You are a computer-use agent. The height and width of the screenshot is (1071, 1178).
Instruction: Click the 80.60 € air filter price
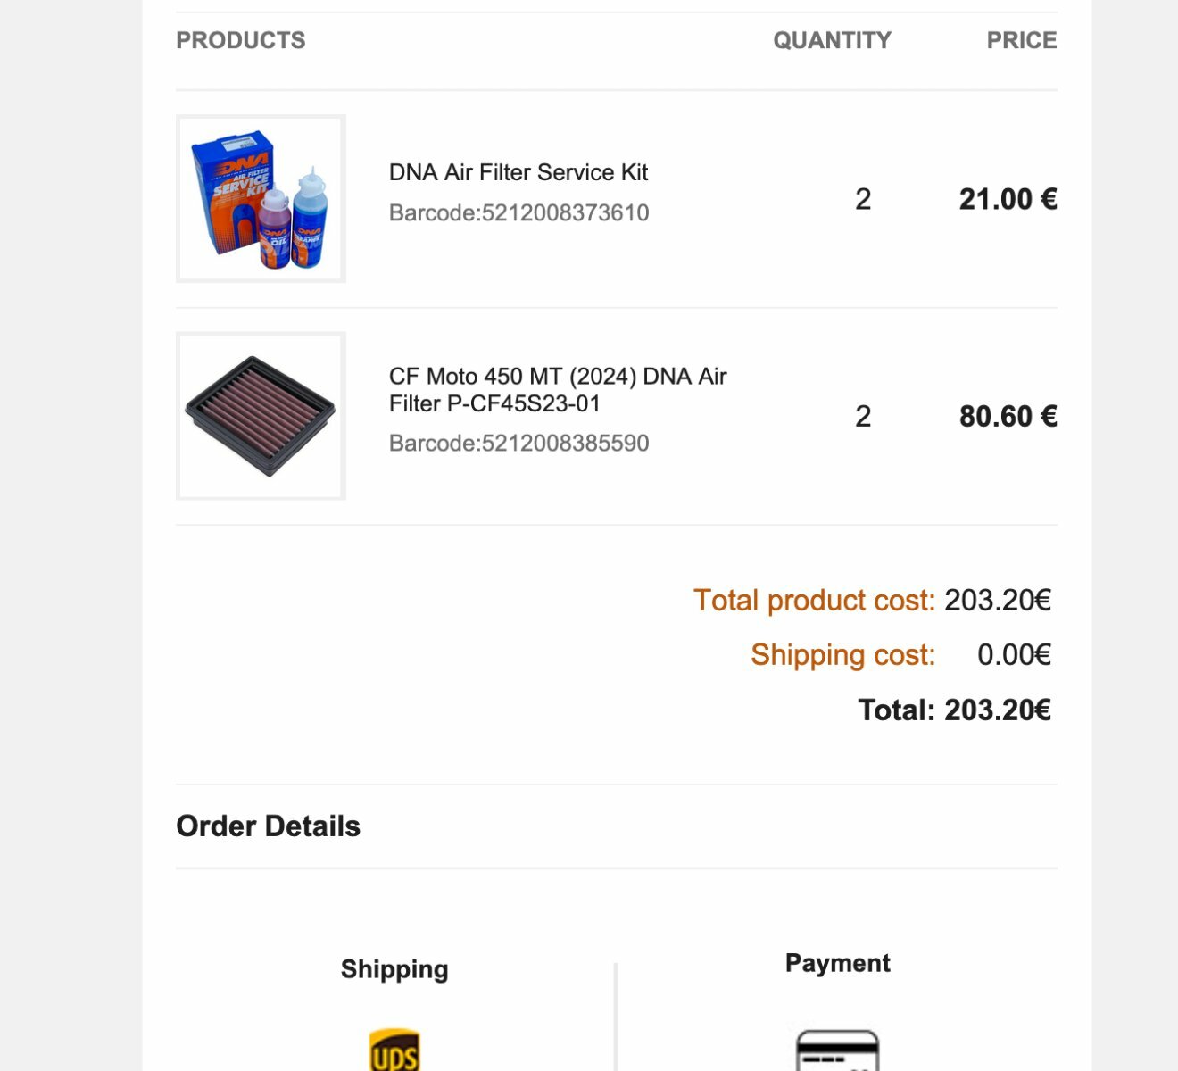(1008, 416)
